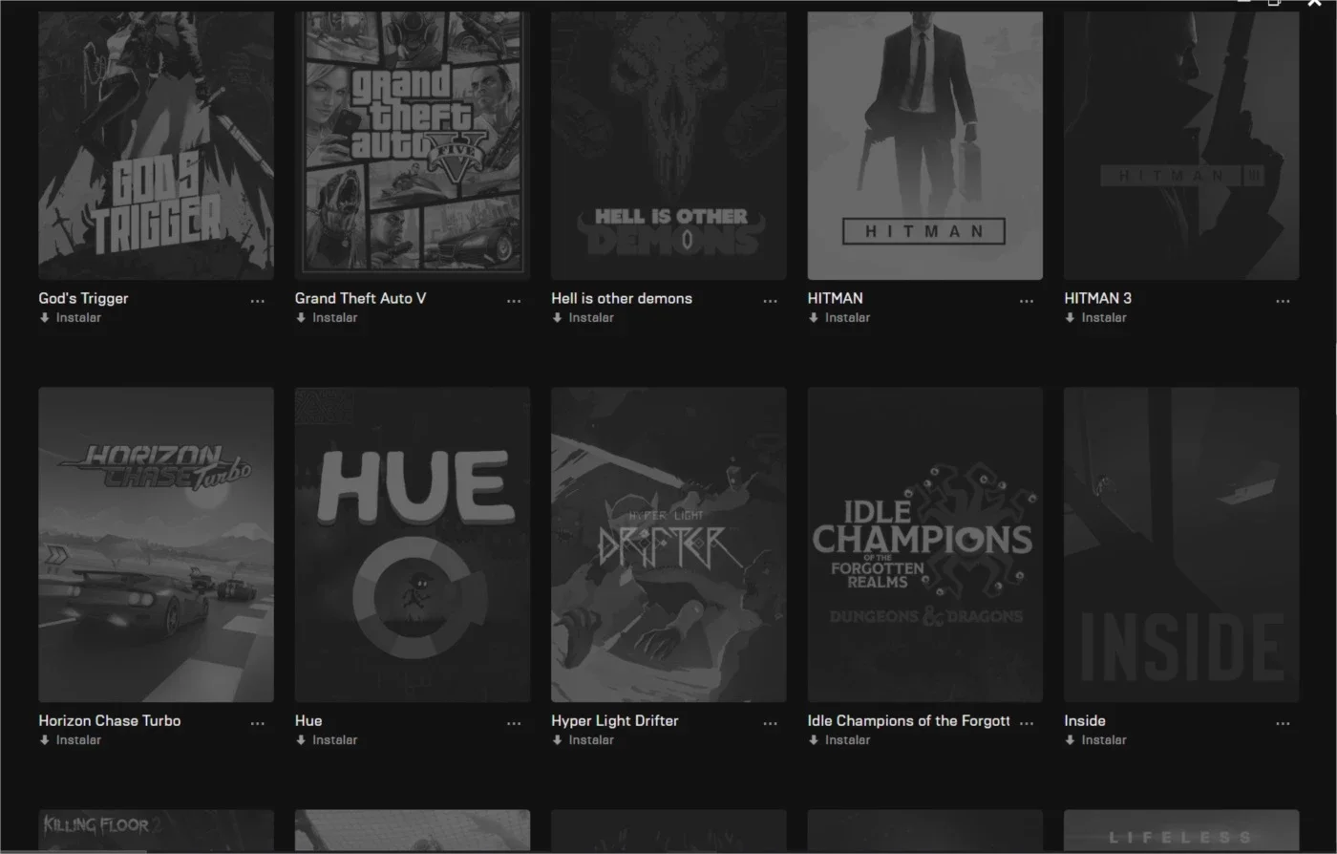Viewport: 1337px width, 854px height.
Task: Click the Idle Champions of the Forgott title
Action: click(909, 720)
